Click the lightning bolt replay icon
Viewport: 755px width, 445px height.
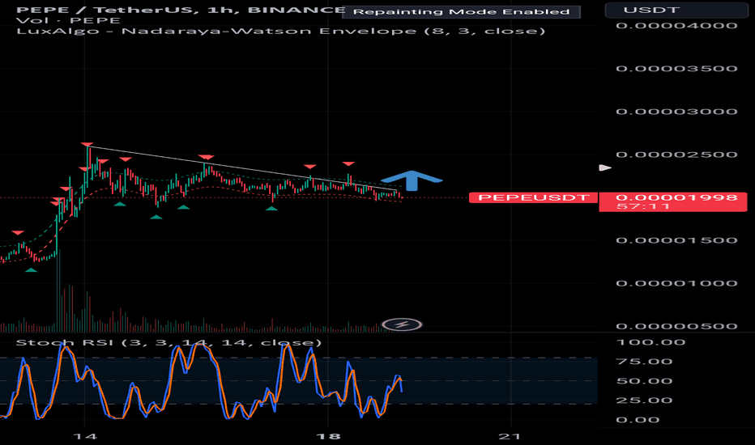click(402, 324)
